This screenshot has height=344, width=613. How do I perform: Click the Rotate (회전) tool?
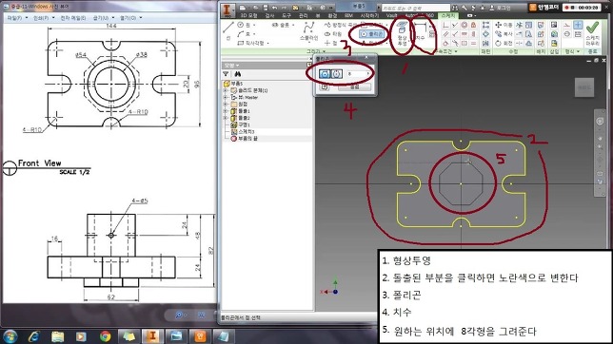coord(504,43)
